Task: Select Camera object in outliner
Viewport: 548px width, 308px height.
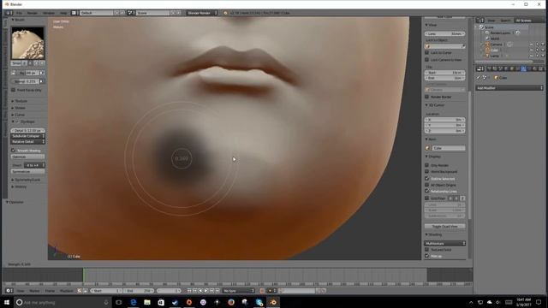Action: (x=496, y=44)
